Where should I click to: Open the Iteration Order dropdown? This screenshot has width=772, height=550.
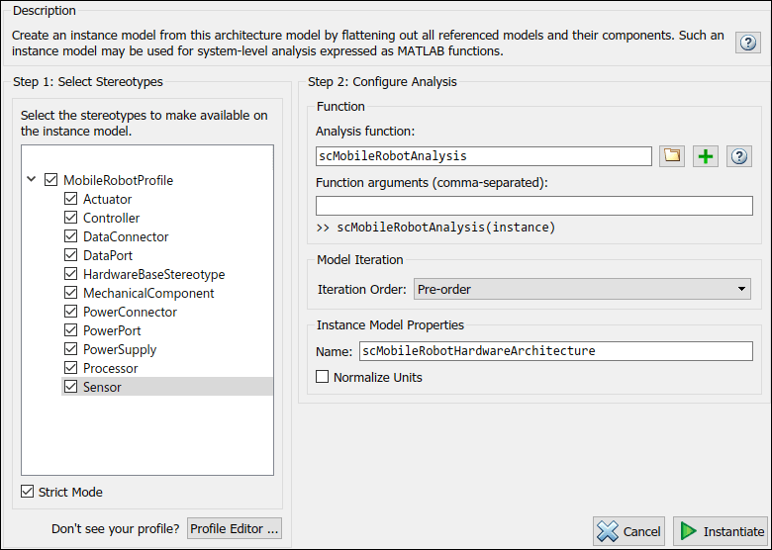(x=582, y=289)
